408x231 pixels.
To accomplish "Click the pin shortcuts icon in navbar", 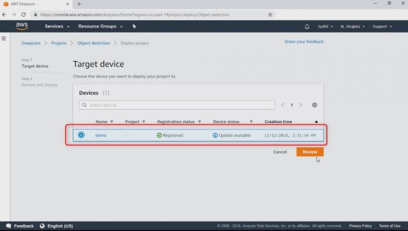I will click(x=134, y=26).
